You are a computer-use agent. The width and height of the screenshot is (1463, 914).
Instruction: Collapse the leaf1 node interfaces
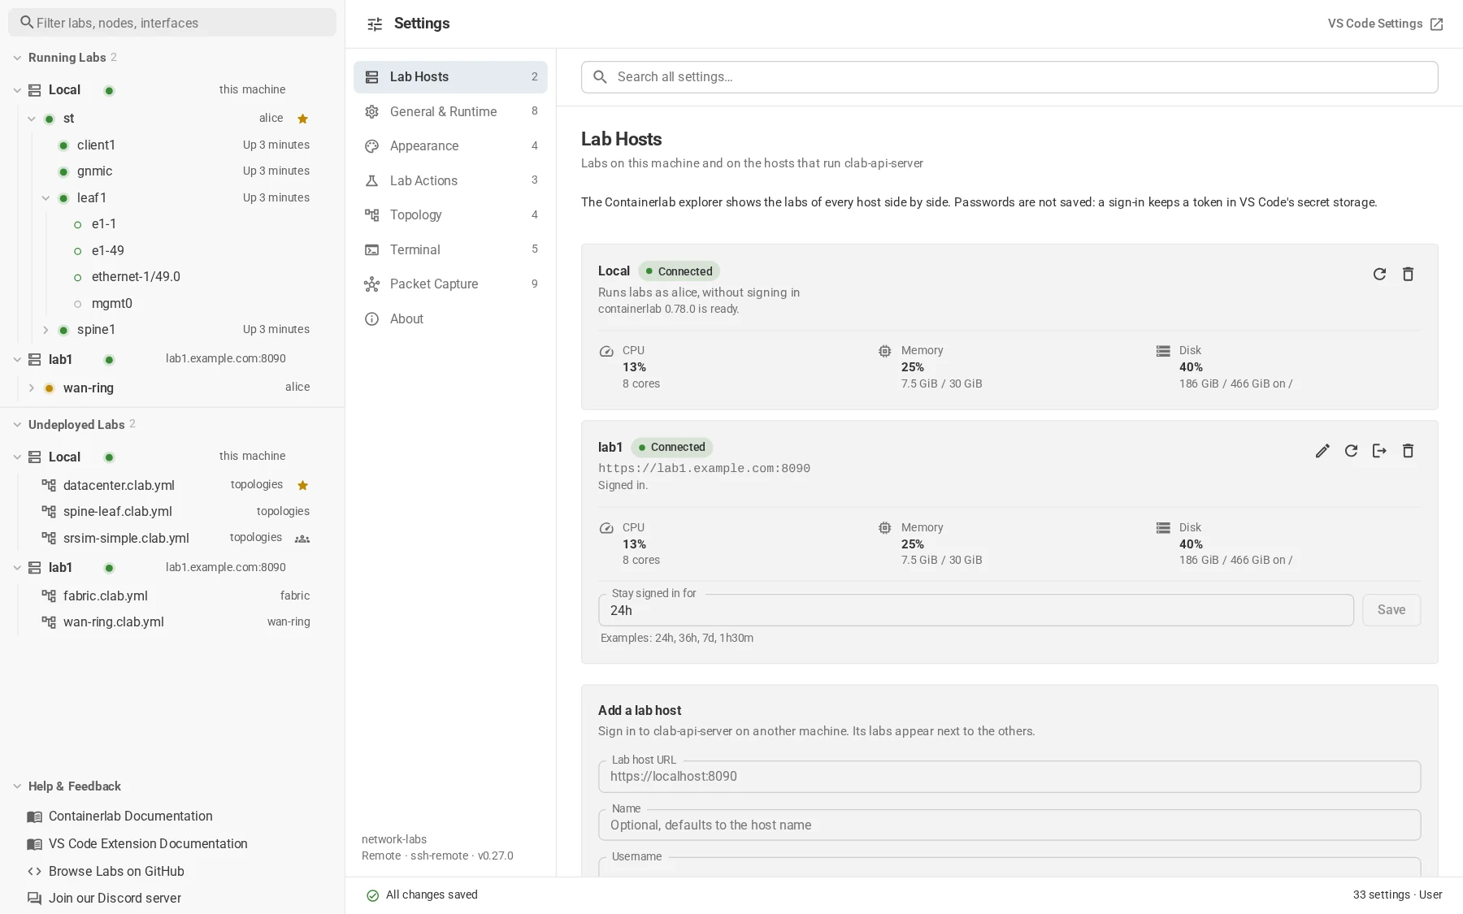tap(46, 198)
